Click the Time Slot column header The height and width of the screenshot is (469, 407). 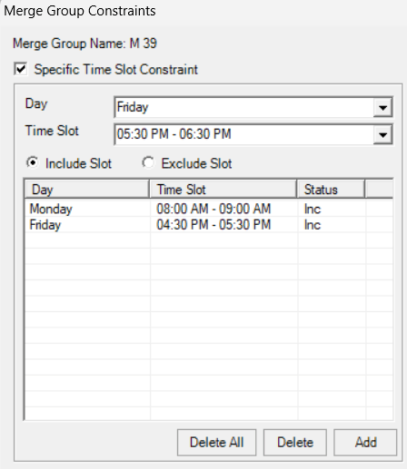(223, 190)
